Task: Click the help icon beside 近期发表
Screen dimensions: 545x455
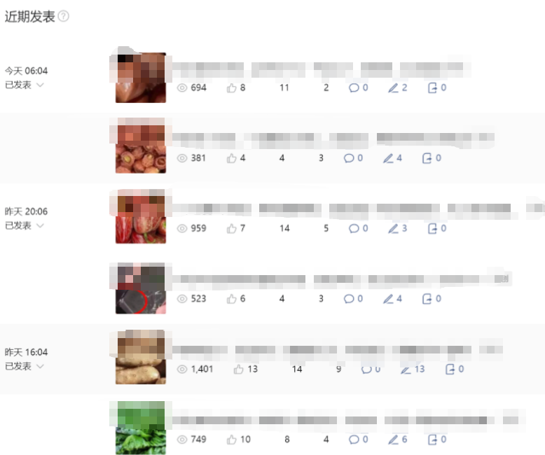Action: coord(64,16)
